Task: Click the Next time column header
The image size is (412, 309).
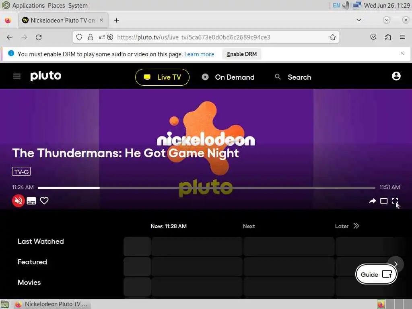Action: point(249,226)
